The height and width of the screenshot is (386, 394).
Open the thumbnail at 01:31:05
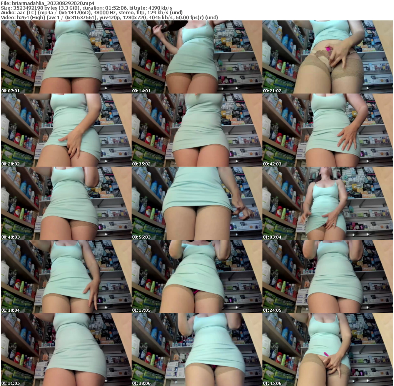pos(65,348)
